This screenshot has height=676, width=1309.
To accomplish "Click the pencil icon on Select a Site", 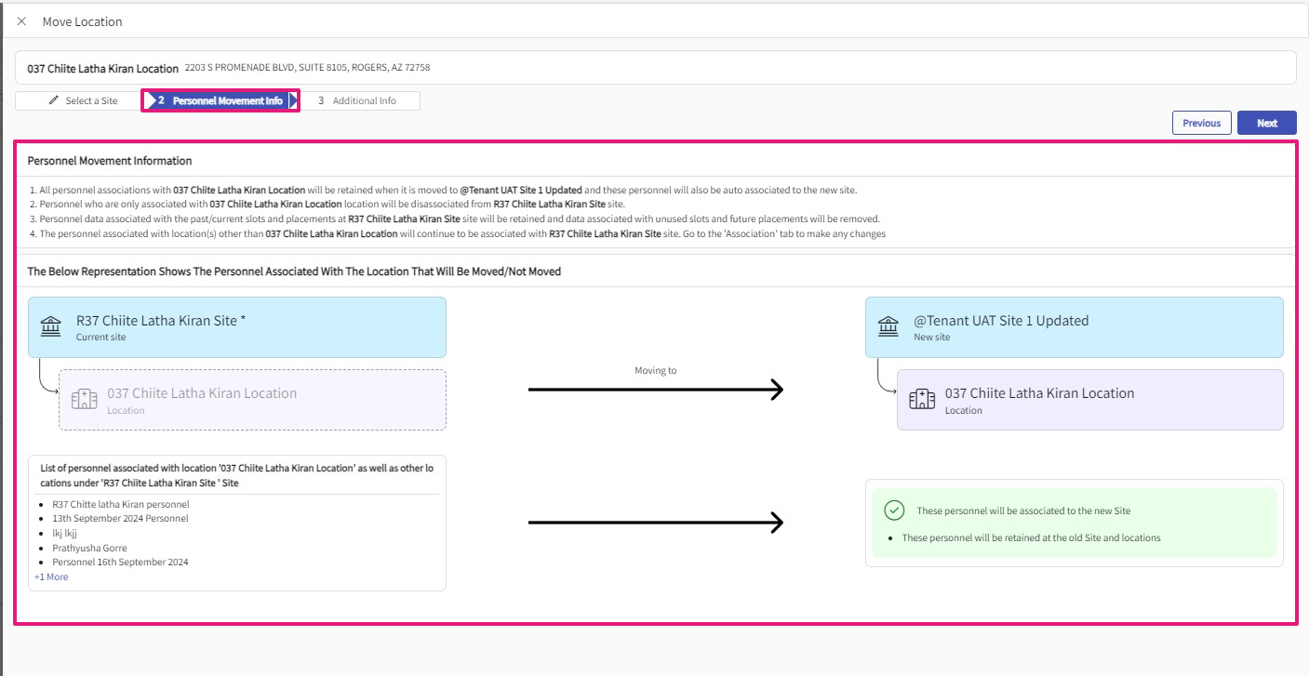I will [x=54, y=100].
